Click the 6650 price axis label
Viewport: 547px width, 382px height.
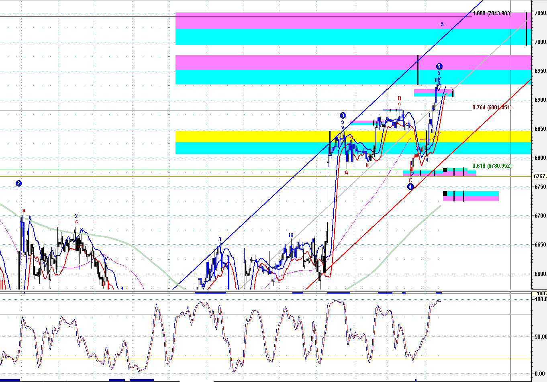(541, 244)
